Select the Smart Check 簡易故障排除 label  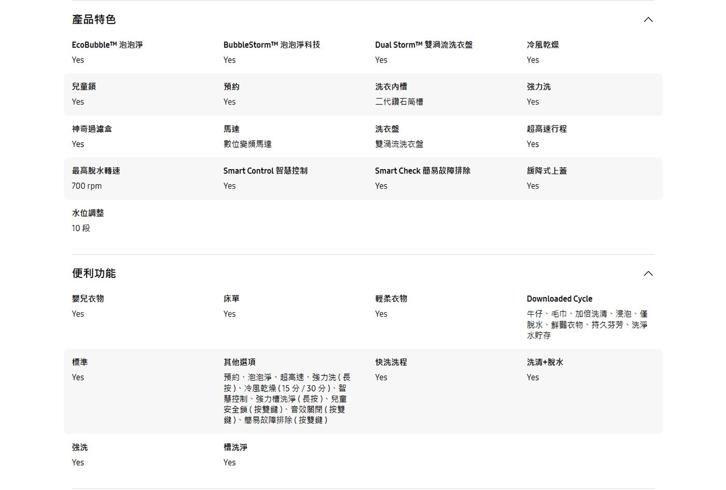click(423, 171)
